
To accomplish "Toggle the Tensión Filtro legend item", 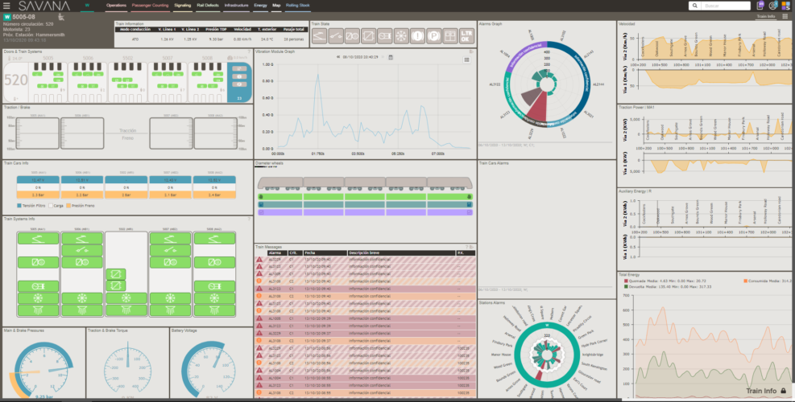I will (x=34, y=205).
